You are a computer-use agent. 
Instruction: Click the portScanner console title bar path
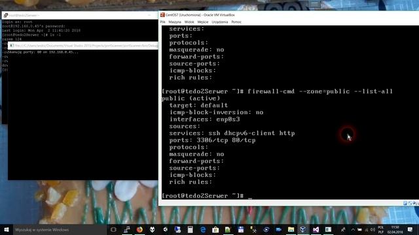[86, 46]
